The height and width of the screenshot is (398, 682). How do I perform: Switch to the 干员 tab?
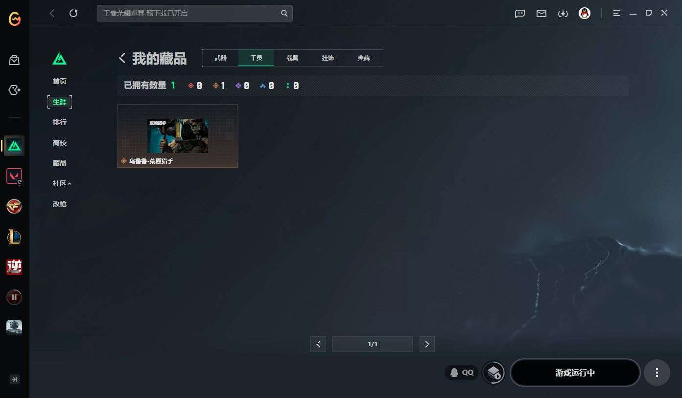tap(256, 58)
